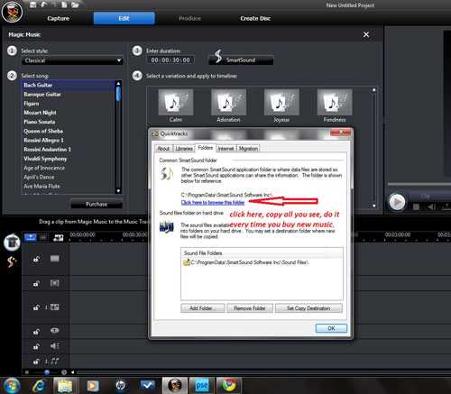Image resolution: width=451 pixels, height=394 pixels.
Task: Click the Enter duration time field
Action: click(x=170, y=60)
